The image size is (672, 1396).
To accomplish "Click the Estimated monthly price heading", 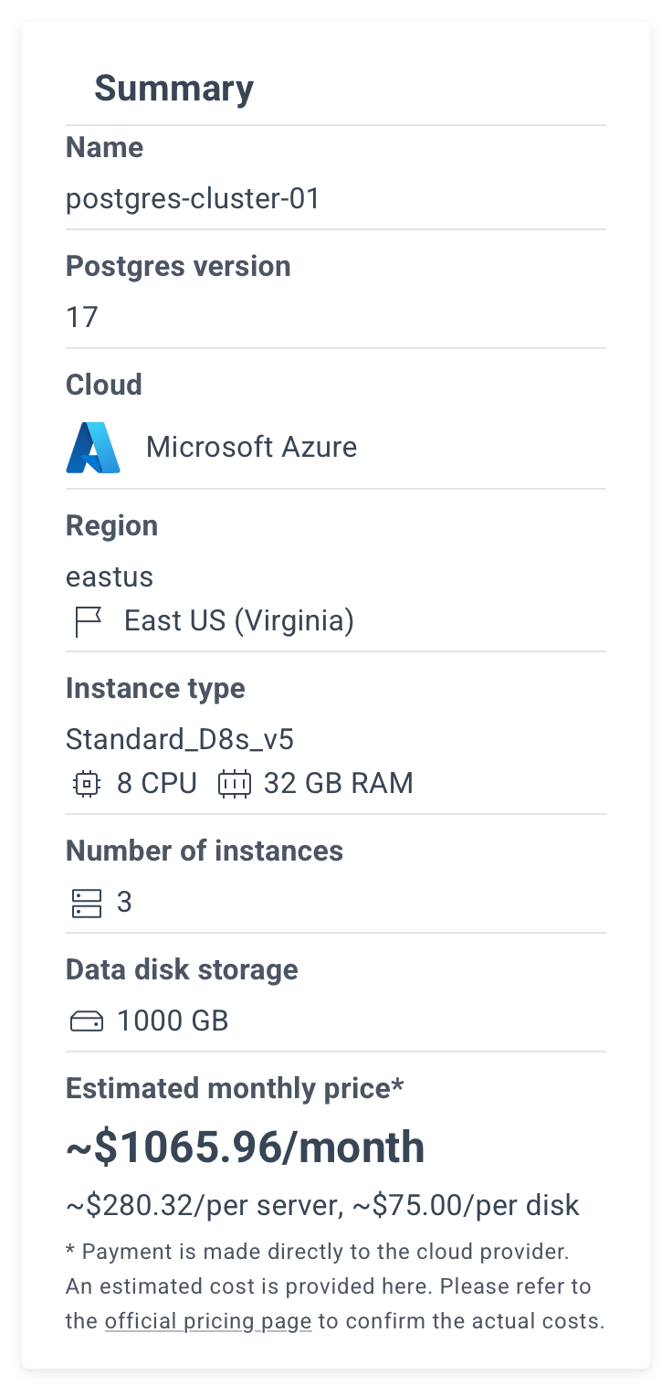I will [x=235, y=1089].
